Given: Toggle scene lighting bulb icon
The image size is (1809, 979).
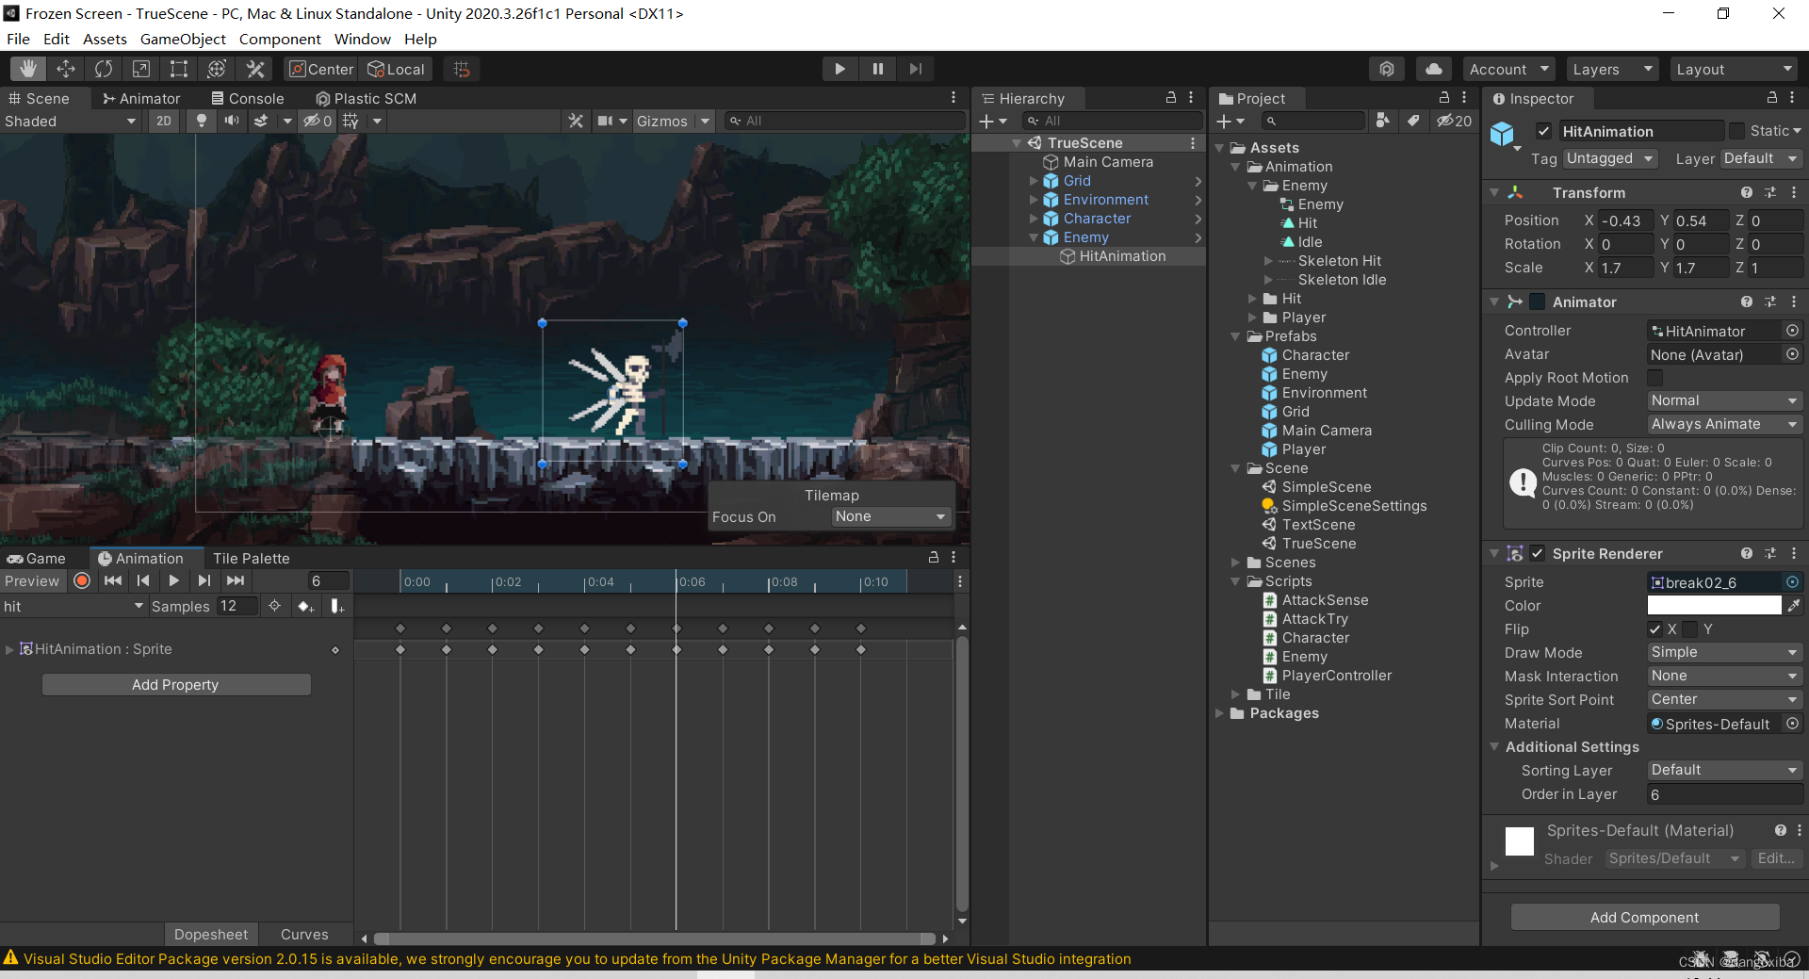Looking at the screenshot, I should (201, 121).
